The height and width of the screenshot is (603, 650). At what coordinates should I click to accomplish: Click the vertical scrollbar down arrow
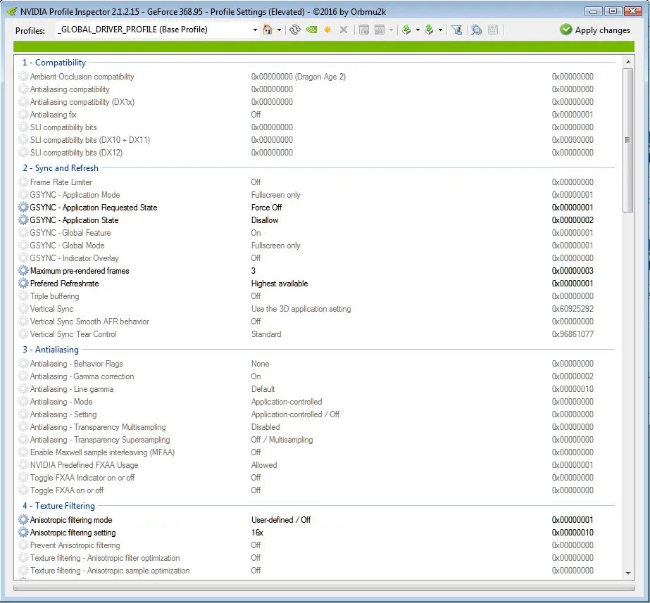628,573
